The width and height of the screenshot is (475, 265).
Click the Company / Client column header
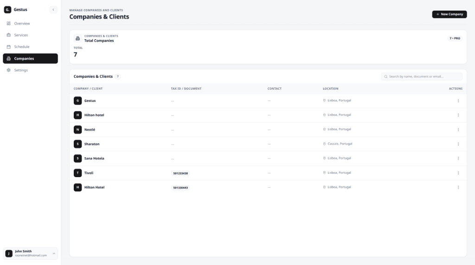pos(88,88)
